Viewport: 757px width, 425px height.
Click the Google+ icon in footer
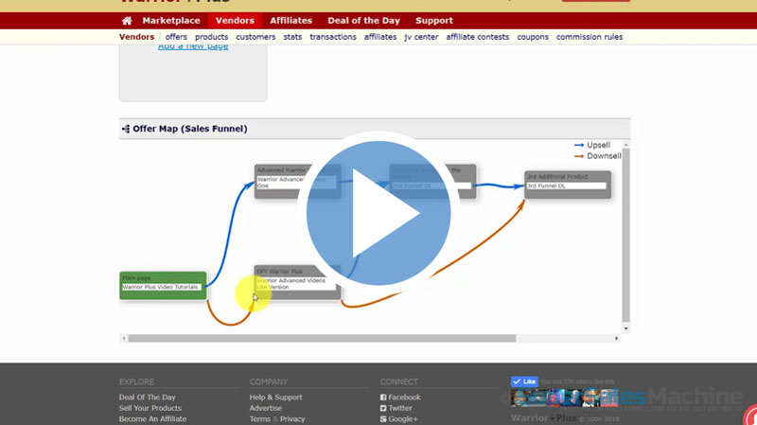click(383, 419)
